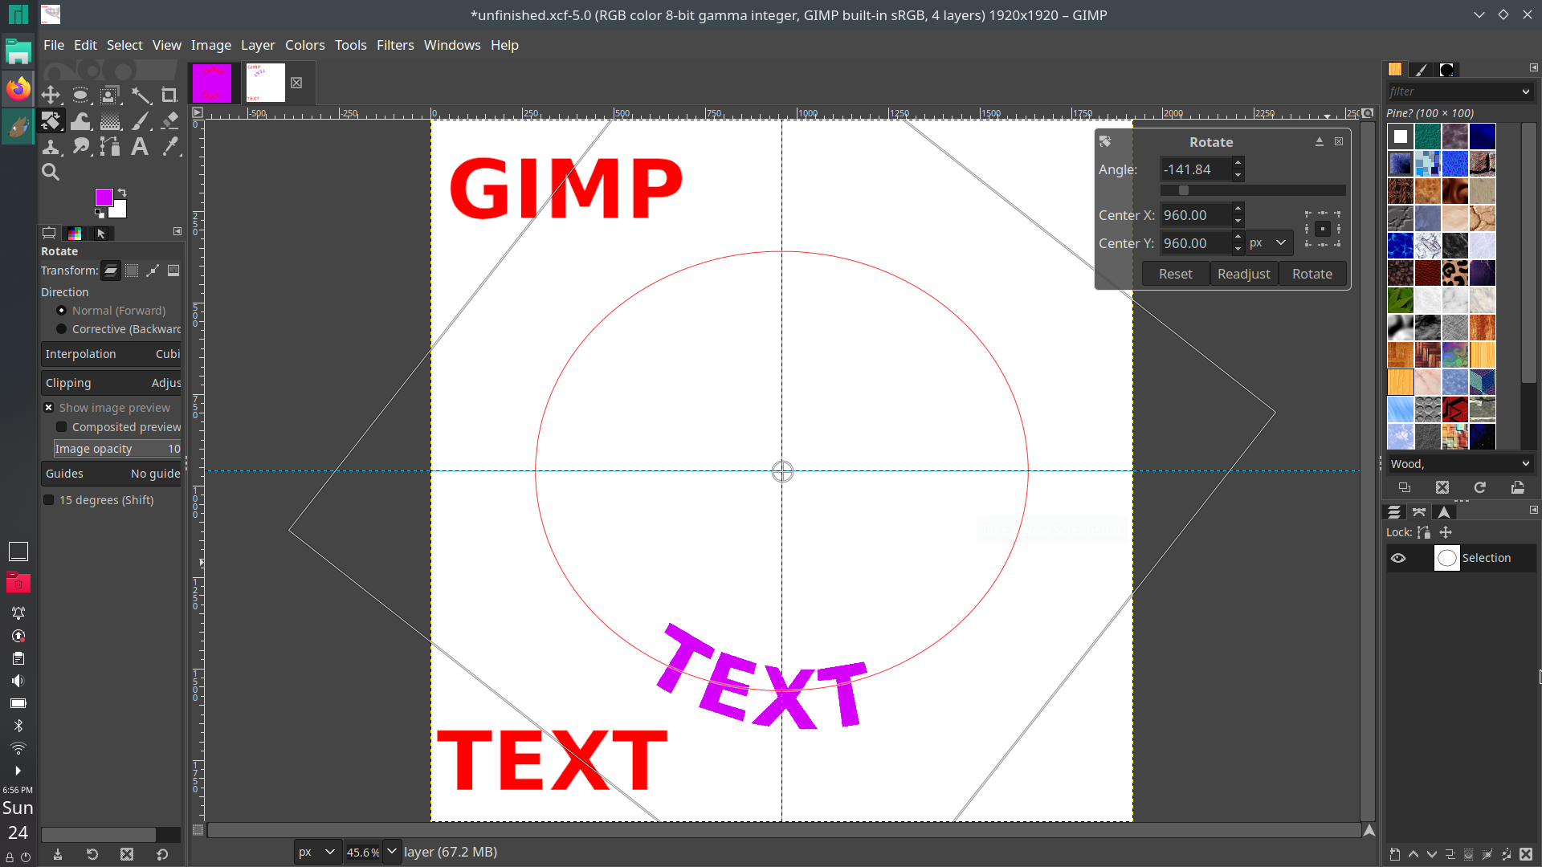Open the Interpolation dropdown
Screen dimensions: 1542x867
click(x=112, y=354)
